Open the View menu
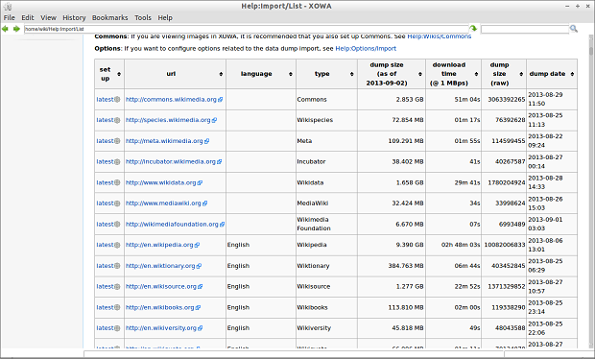The image size is (595, 359). [49, 18]
